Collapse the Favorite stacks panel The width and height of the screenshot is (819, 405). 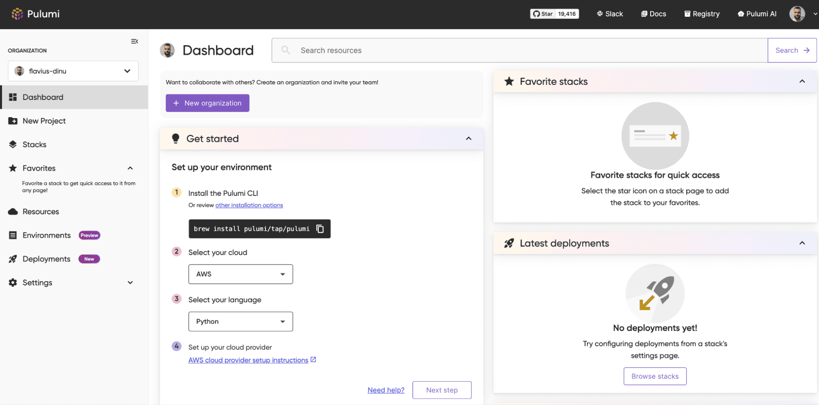pyautogui.click(x=802, y=81)
